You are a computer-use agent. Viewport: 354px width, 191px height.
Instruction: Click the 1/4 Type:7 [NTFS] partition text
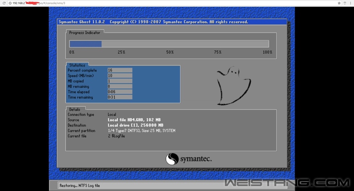(142, 130)
